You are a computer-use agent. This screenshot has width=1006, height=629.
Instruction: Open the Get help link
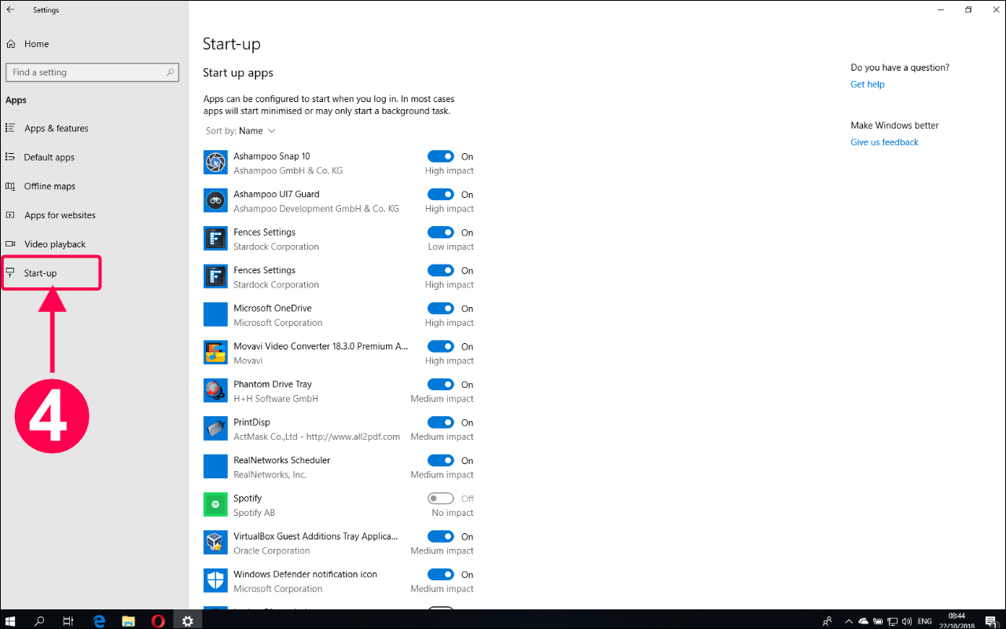(x=868, y=85)
